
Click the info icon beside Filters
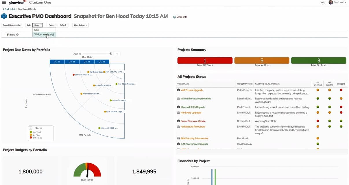point(17,34)
